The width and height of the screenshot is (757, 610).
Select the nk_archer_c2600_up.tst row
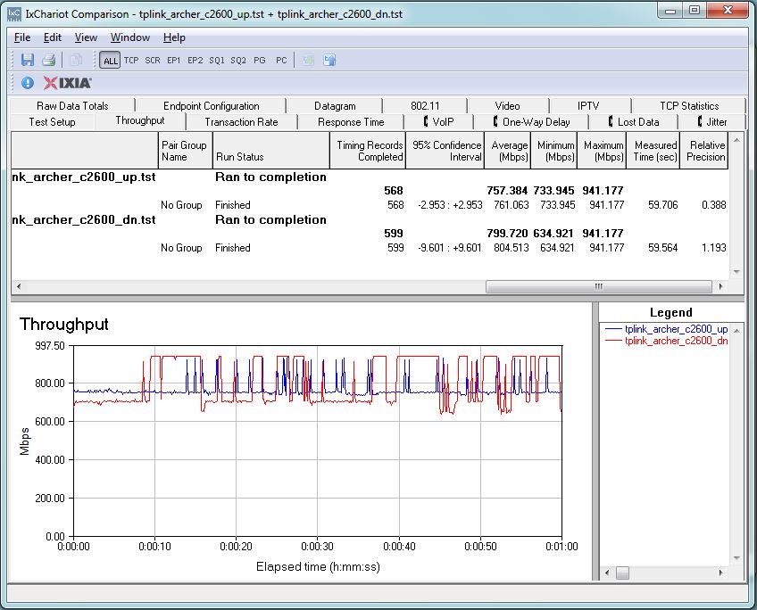tap(370, 177)
